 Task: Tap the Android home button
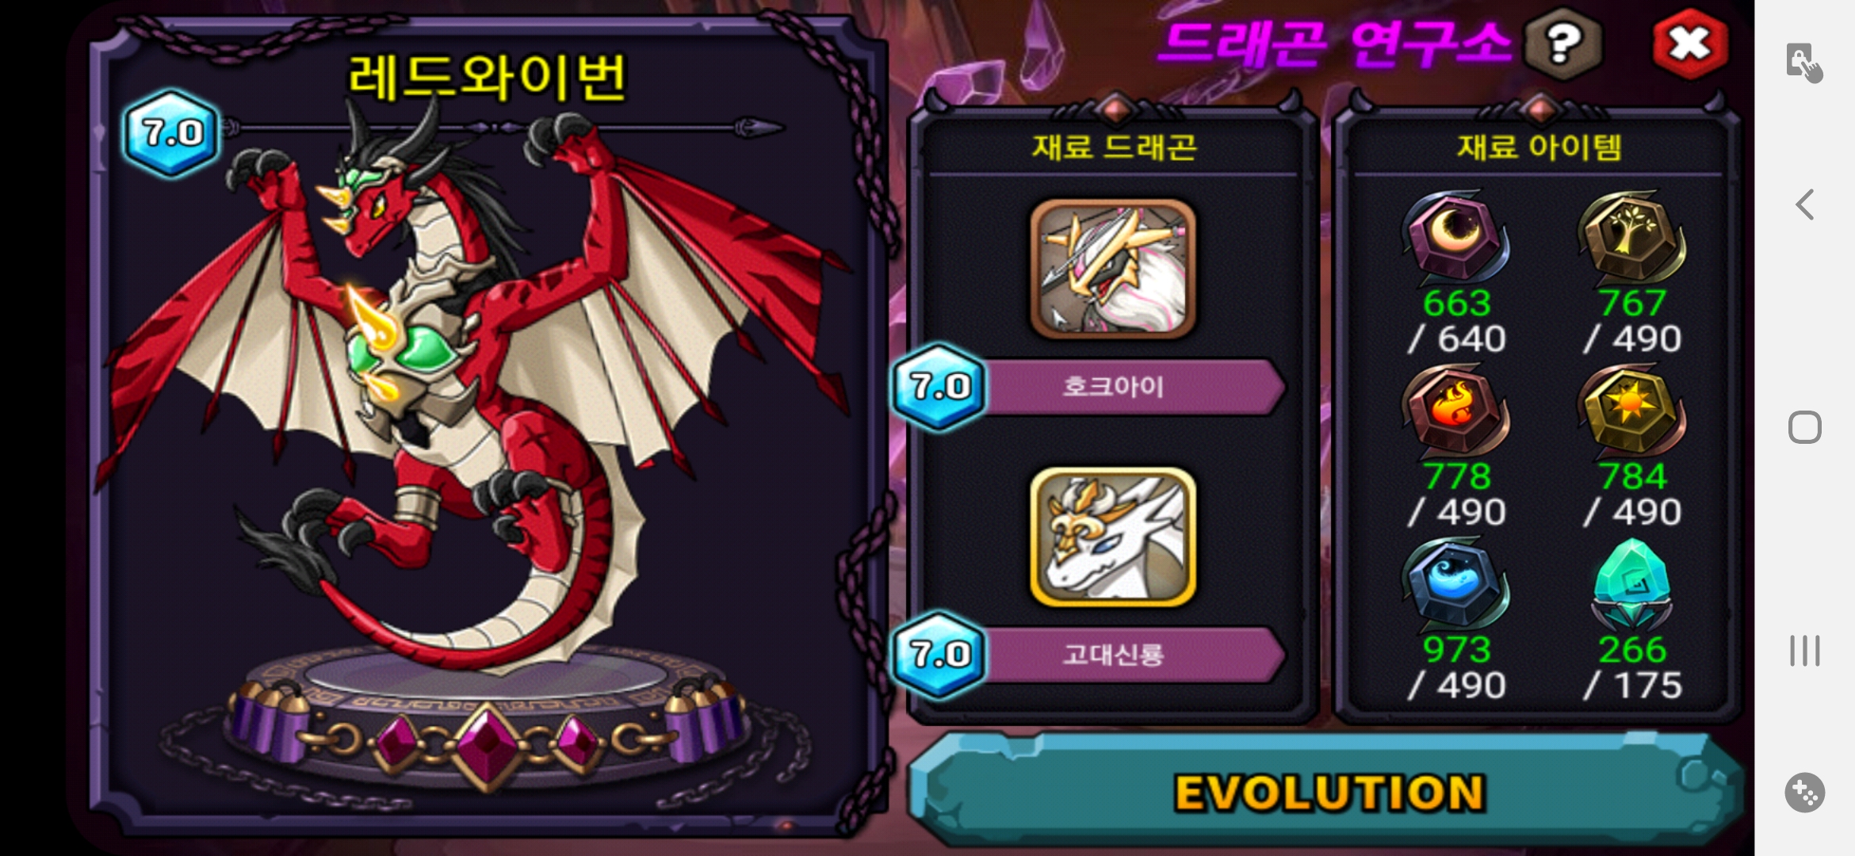click(1804, 427)
